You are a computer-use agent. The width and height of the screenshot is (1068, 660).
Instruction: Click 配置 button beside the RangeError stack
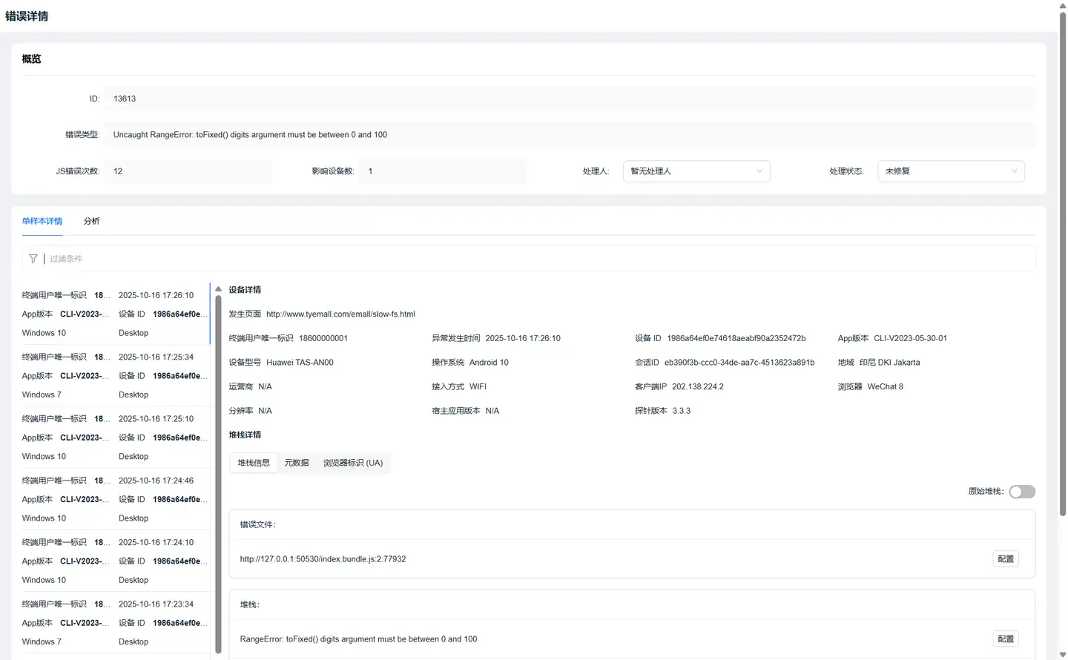pos(1005,639)
